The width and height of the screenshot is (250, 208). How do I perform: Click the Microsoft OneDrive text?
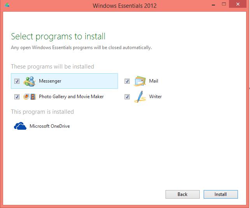(50, 126)
